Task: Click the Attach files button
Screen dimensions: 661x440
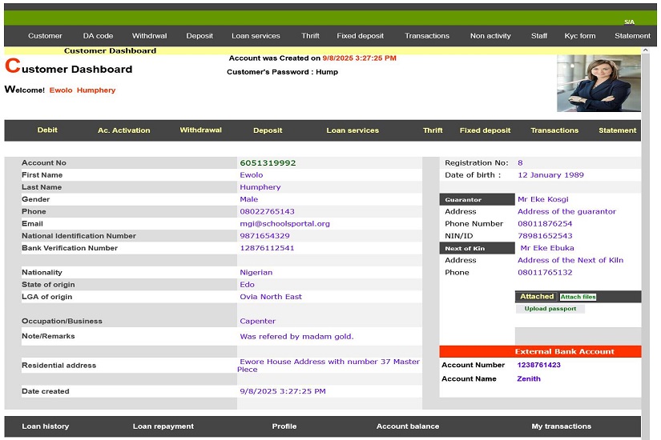Action: pyautogui.click(x=578, y=297)
